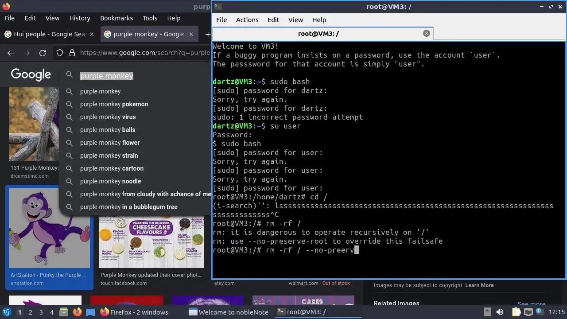Image resolution: width=567 pixels, height=319 pixels.
Task: Click the site security padlock icon
Action: 72,53
